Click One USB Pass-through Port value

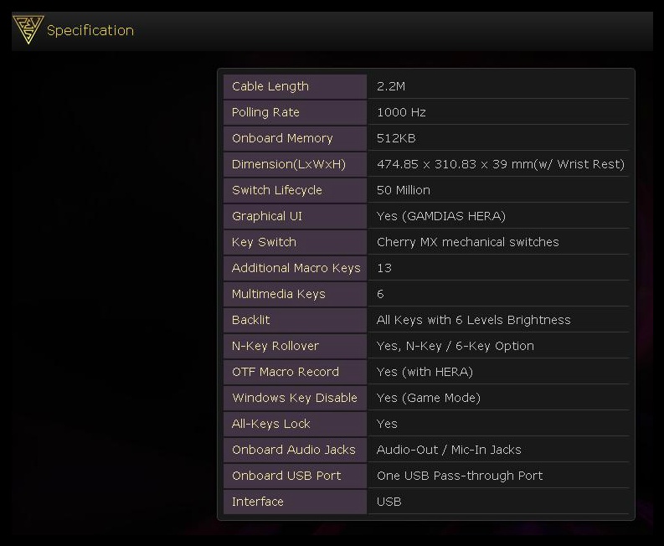pos(460,476)
